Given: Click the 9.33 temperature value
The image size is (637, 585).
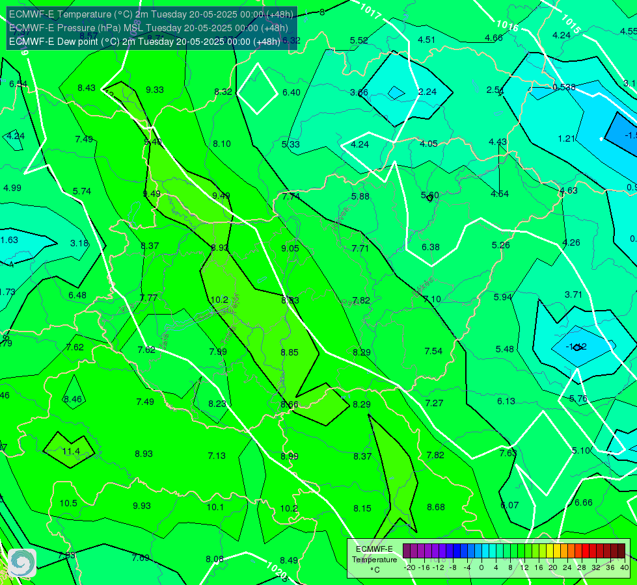Looking at the screenshot, I should pyautogui.click(x=155, y=90).
